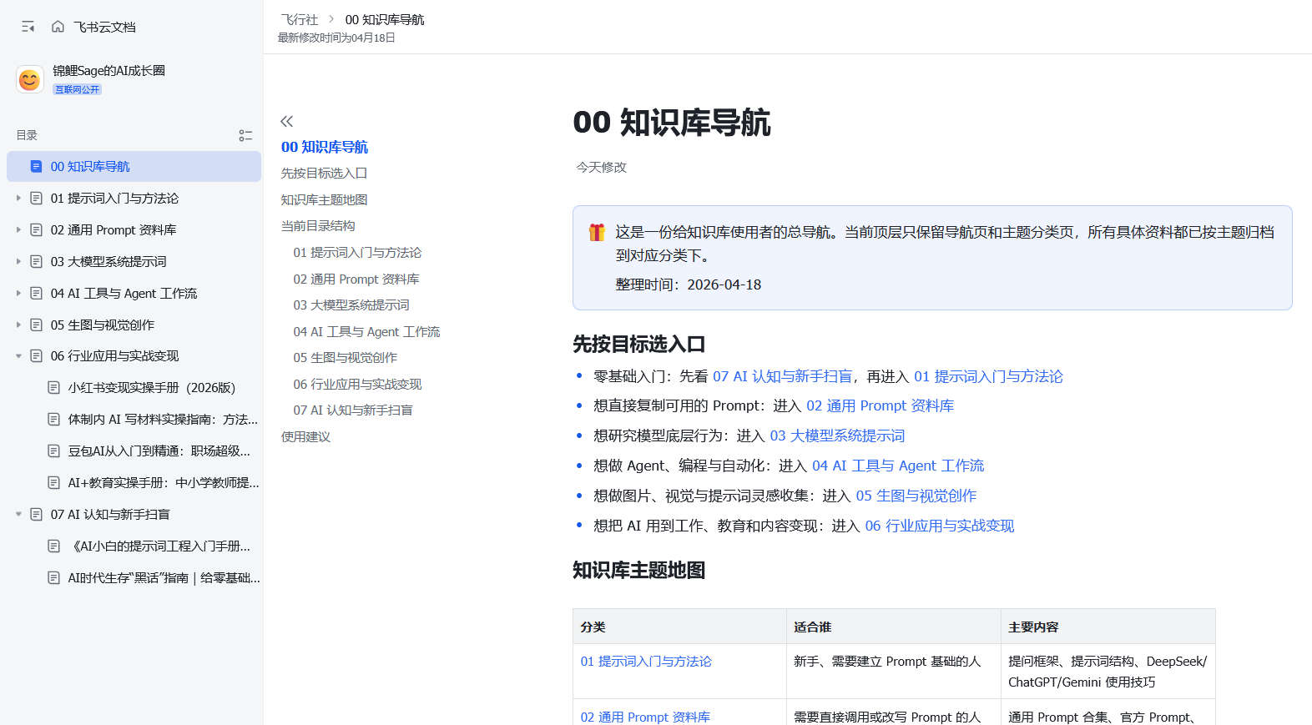Click the 互联网公开 badge
Screen dimensions: 1312x725
77,89
